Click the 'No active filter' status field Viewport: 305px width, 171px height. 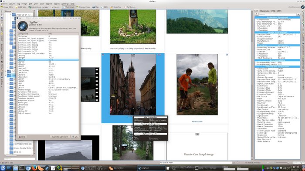click(x=196, y=162)
